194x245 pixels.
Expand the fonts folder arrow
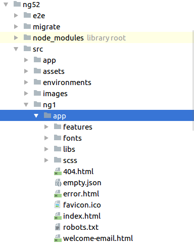46,138
